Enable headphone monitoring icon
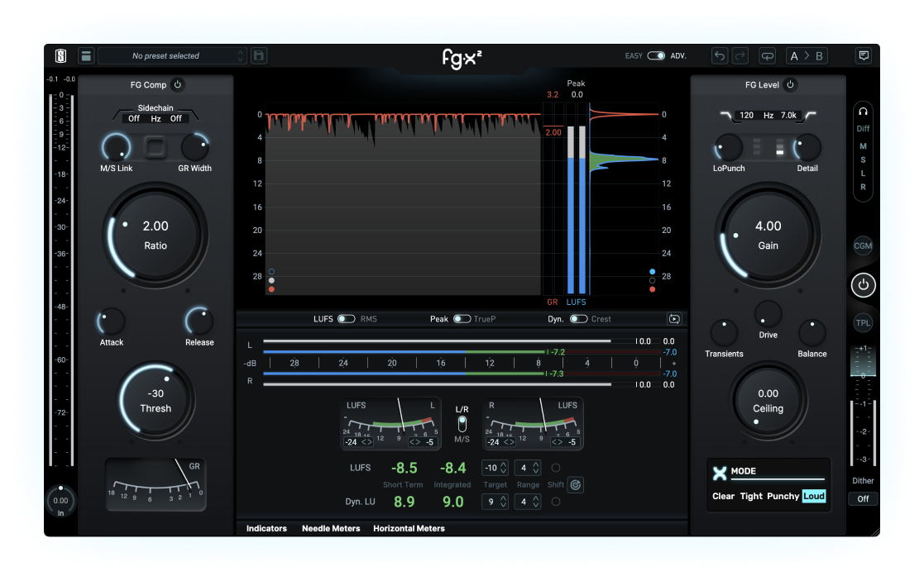Screen dimensions: 924x581 tap(864, 112)
